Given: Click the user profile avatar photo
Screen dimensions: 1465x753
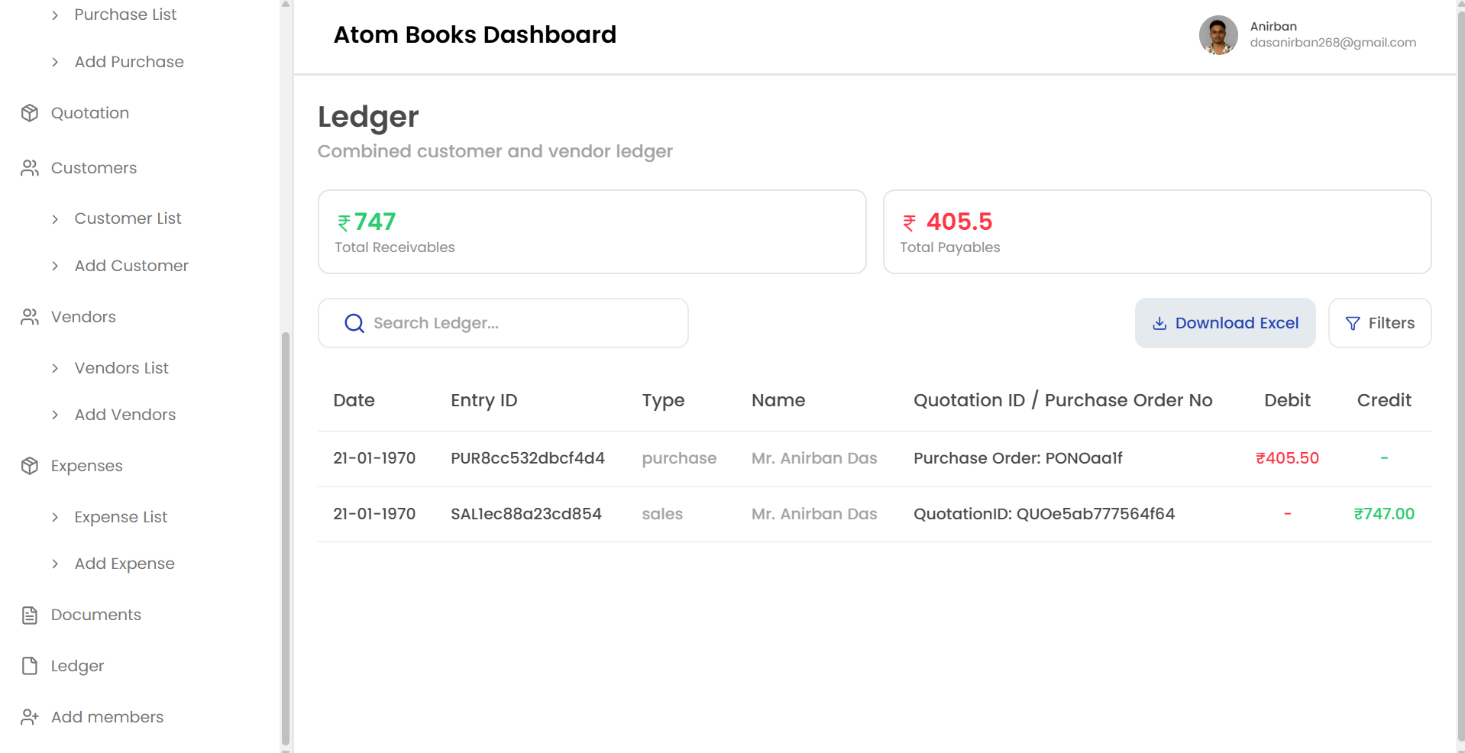Looking at the screenshot, I should point(1218,35).
